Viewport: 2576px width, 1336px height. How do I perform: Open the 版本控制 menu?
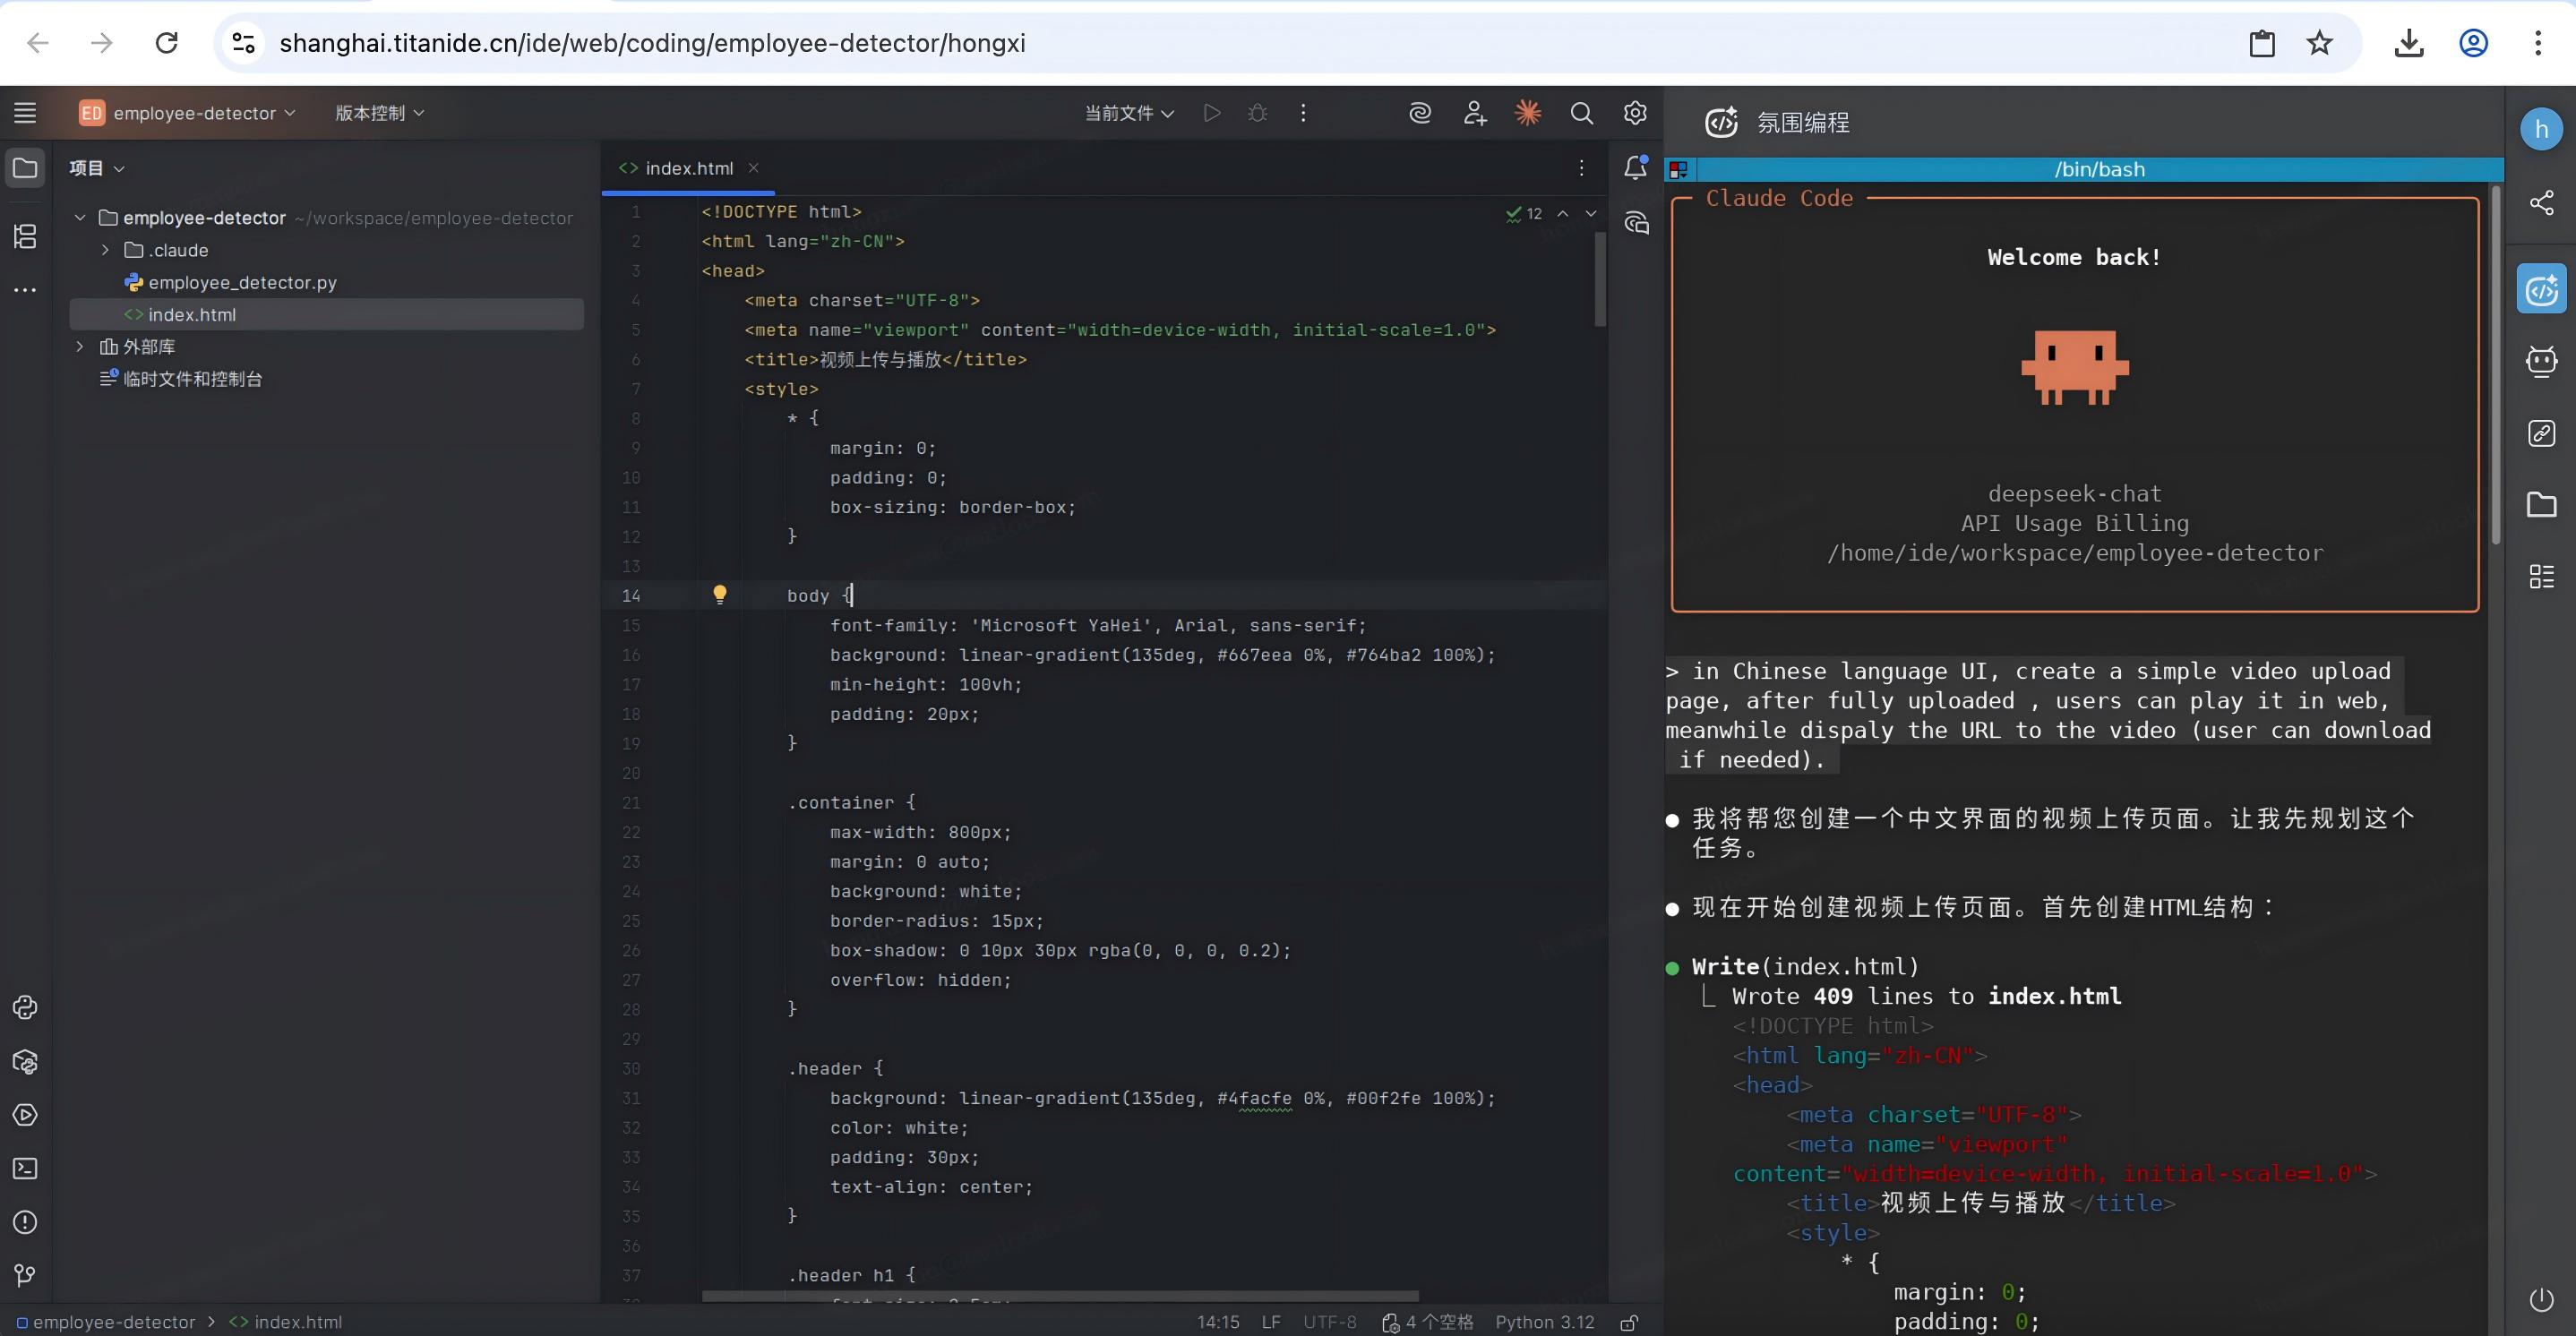pyautogui.click(x=379, y=113)
